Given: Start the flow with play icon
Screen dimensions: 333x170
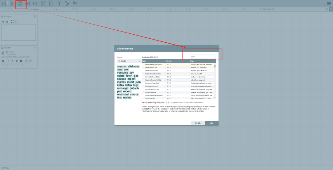Looking at the screenshot, I should tap(17, 61).
